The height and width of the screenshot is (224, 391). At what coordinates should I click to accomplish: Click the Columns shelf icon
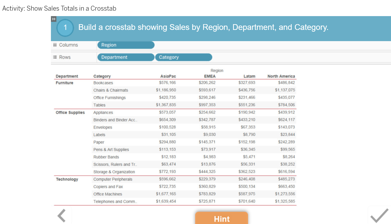[55, 45]
